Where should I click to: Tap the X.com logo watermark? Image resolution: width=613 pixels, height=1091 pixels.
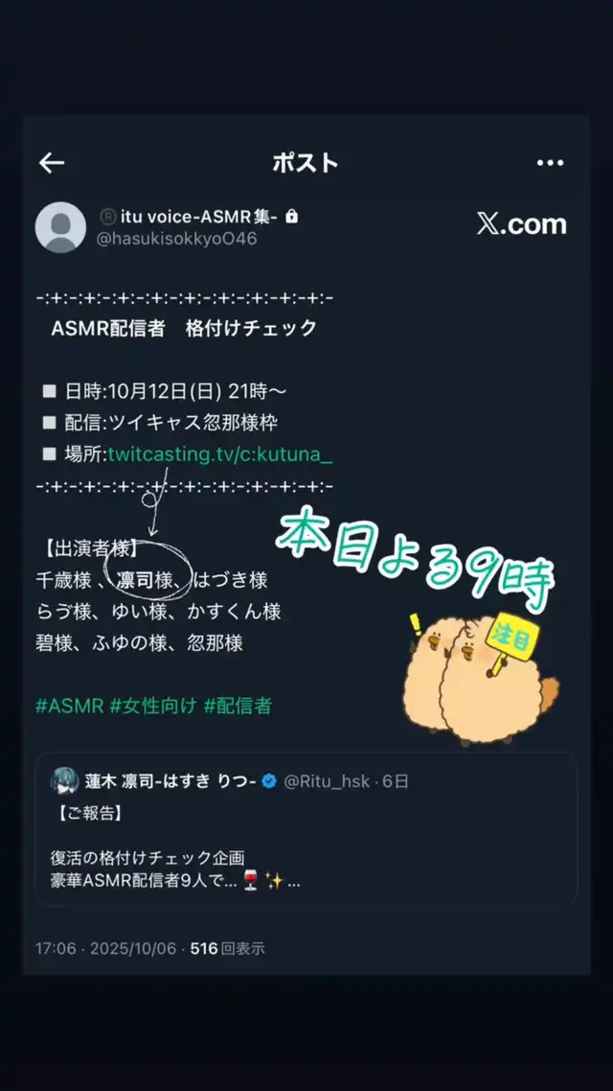pyautogui.click(x=522, y=224)
